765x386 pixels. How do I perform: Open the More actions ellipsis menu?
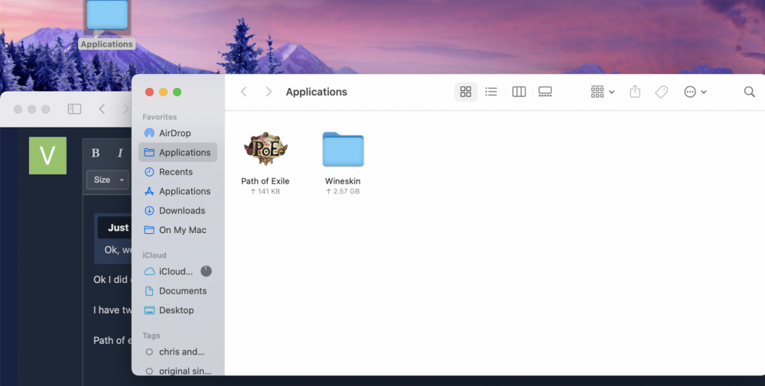tap(695, 92)
